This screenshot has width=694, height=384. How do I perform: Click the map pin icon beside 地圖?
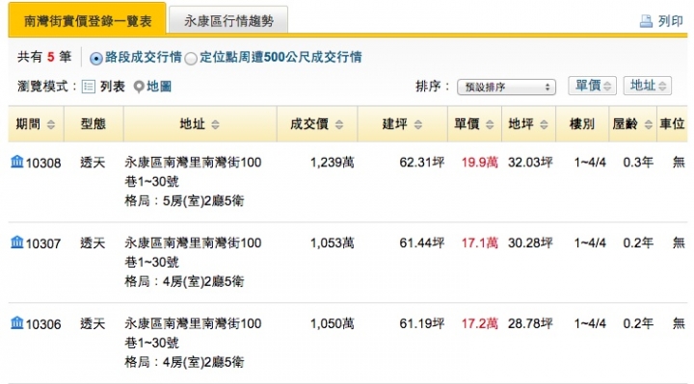139,87
